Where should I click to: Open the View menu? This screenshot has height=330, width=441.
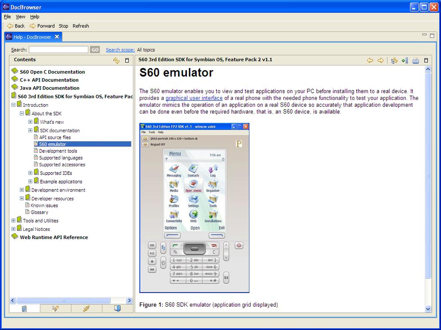pos(20,17)
